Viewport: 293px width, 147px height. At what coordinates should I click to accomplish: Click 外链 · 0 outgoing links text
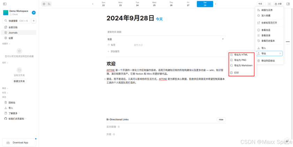(x=111, y=134)
